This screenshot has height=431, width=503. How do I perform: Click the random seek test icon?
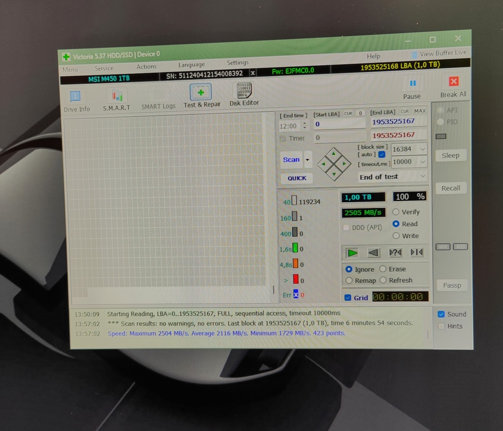pyautogui.click(x=395, y=252)
